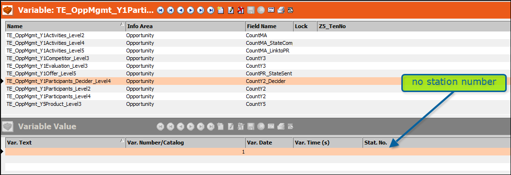Open the options menu icon in Variable toolbar

click(290, 10)
